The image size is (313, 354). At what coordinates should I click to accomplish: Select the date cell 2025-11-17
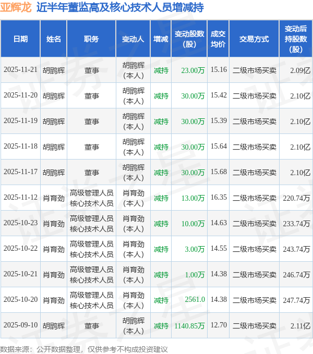click(20, 172)
